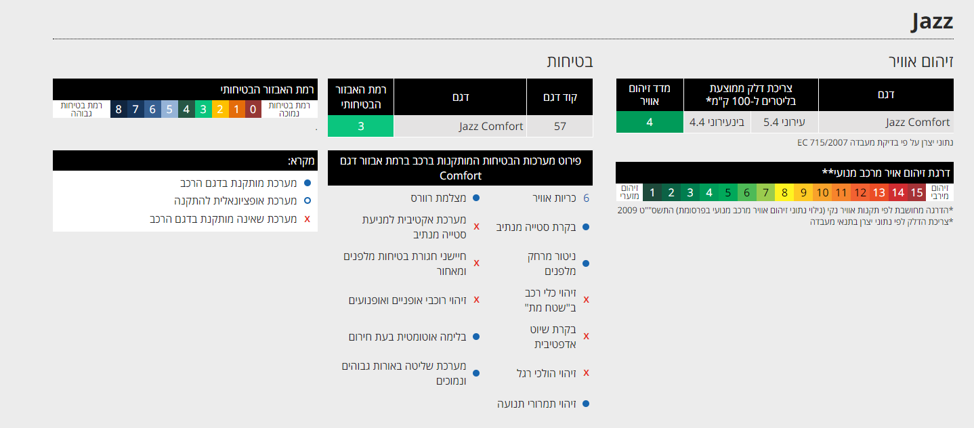
Task: Click the blue dot beside בקרת סטייה מנתיב
Action: 586,228
